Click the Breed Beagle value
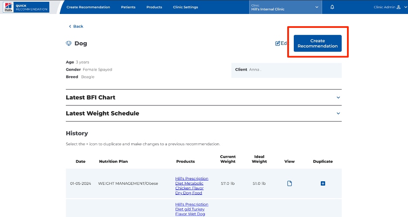Screen dimensions: 408x217 pos(88,77)
